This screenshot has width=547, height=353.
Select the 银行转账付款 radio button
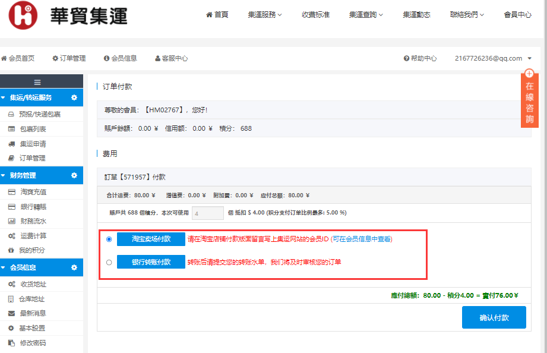click(109, 262)
